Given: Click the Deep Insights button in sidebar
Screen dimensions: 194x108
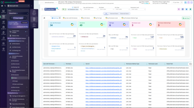Looking at the screenshot, I should point(18,18).
